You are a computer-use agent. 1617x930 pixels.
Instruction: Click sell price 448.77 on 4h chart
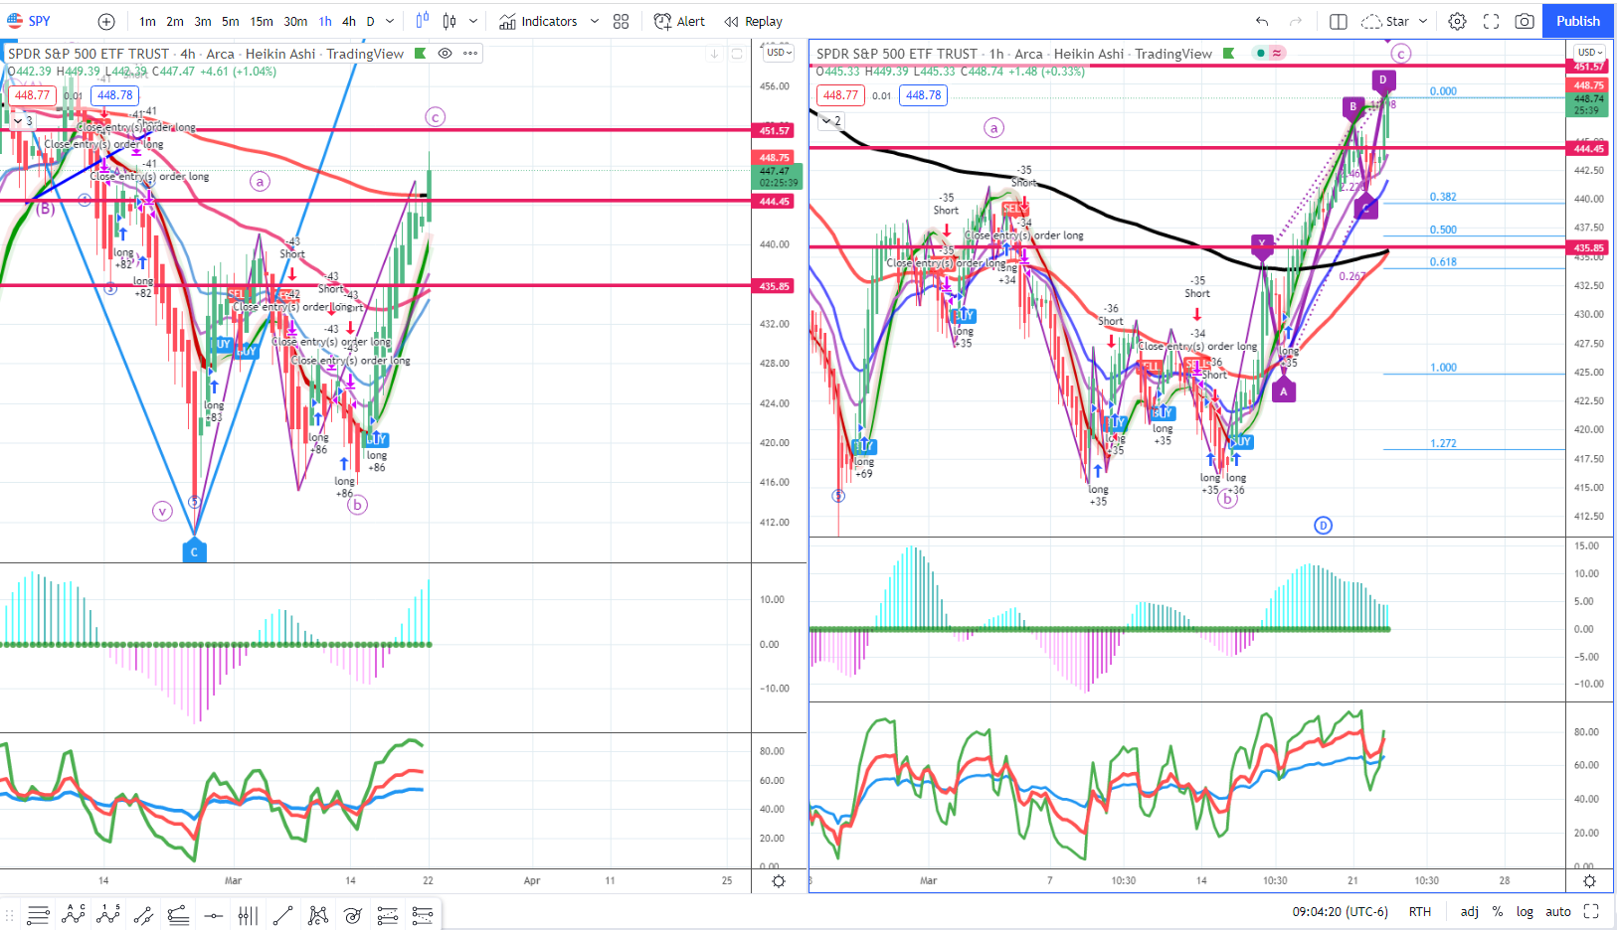point(32,95)
